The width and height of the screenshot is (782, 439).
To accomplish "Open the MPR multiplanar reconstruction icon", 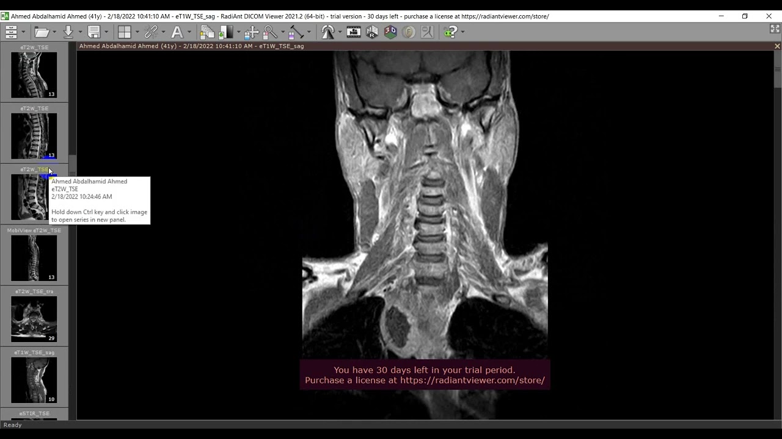I will tap(372, 32).
